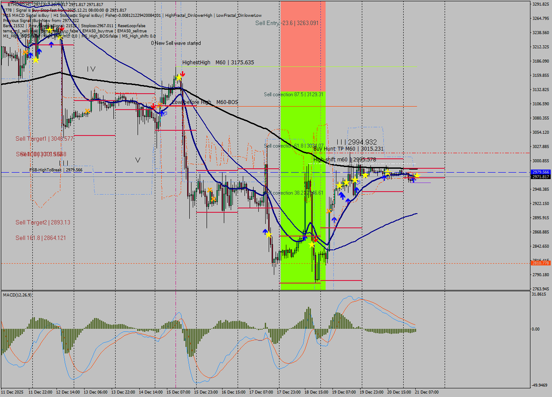Click the wave label IV near 12 Dec

click(x=91, y=69)
